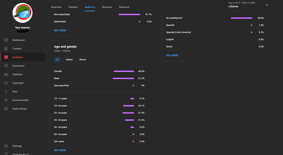This screenshot has width=283, height=155.
Task: Click Send feedback in the sidebar
Action: pos(21,154)
